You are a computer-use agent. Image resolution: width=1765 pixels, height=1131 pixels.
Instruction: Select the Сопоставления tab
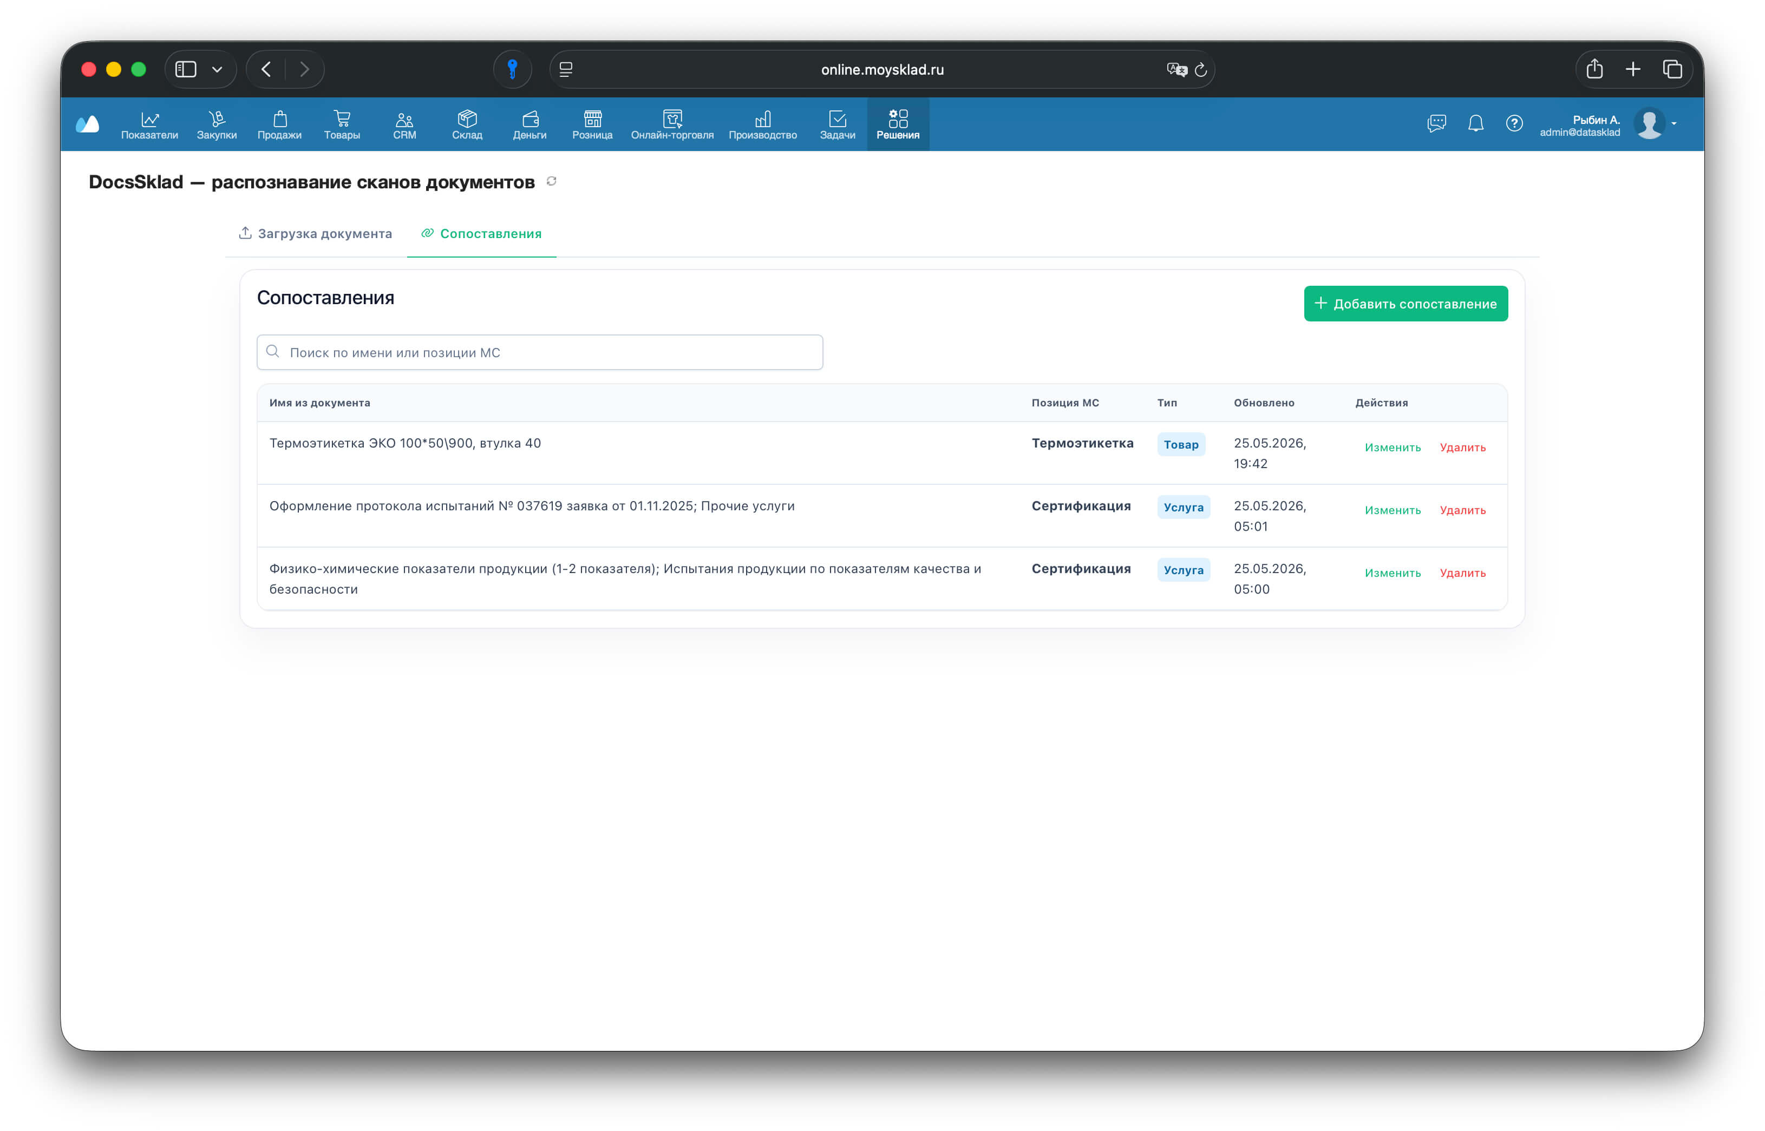click(x=481, y=234)
